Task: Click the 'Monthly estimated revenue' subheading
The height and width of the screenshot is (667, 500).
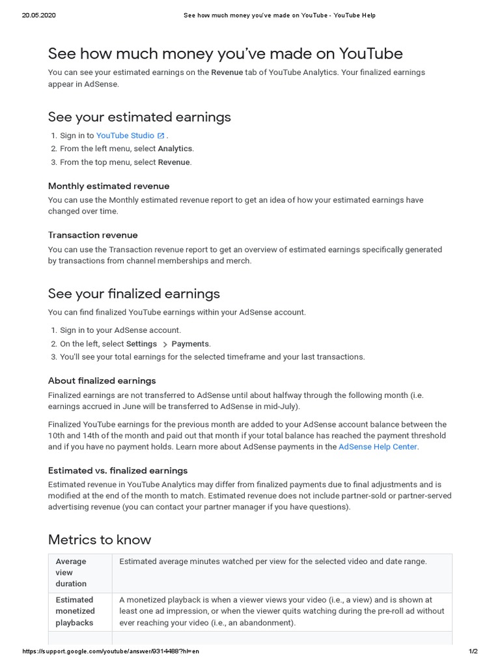Action: click(x=109, y=186)
